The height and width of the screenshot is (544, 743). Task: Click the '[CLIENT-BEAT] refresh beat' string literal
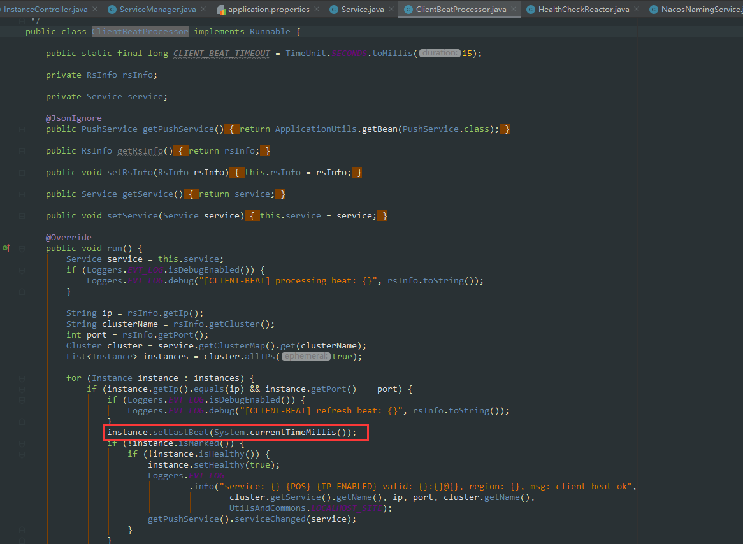(321, 411)
